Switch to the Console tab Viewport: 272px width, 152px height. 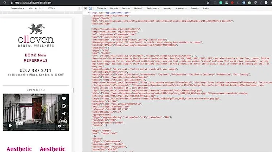[x=114, y=8]
